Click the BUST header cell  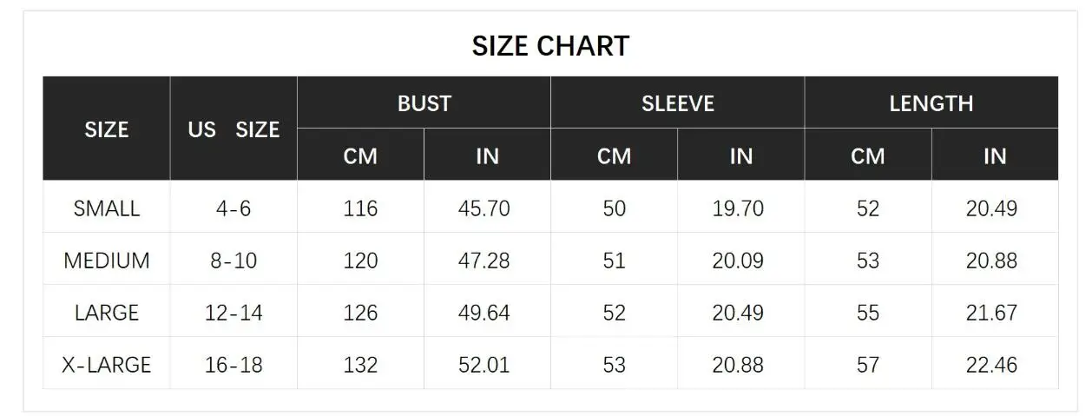click(x=424, y=103)
